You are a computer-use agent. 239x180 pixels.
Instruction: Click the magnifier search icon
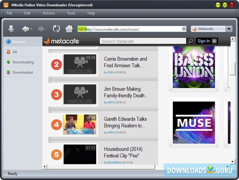(191, 41)
